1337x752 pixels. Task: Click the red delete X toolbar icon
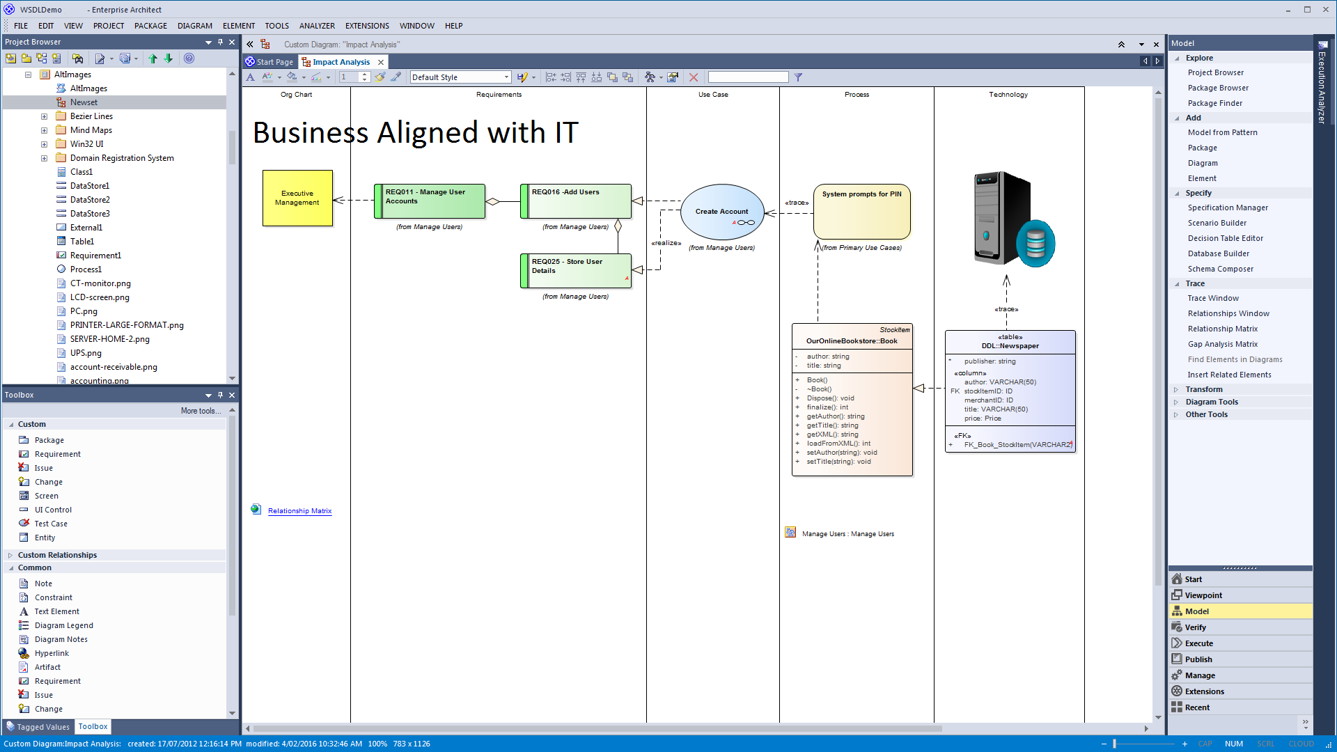[693, 77]
